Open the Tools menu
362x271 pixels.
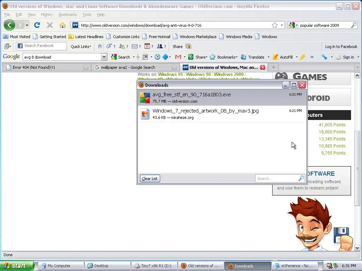[87, 14]
